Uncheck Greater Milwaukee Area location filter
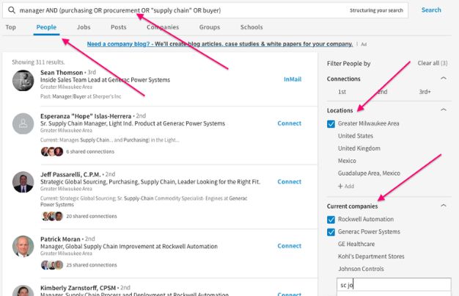Screen dimensions: 459x296 (x=331, y=124)
